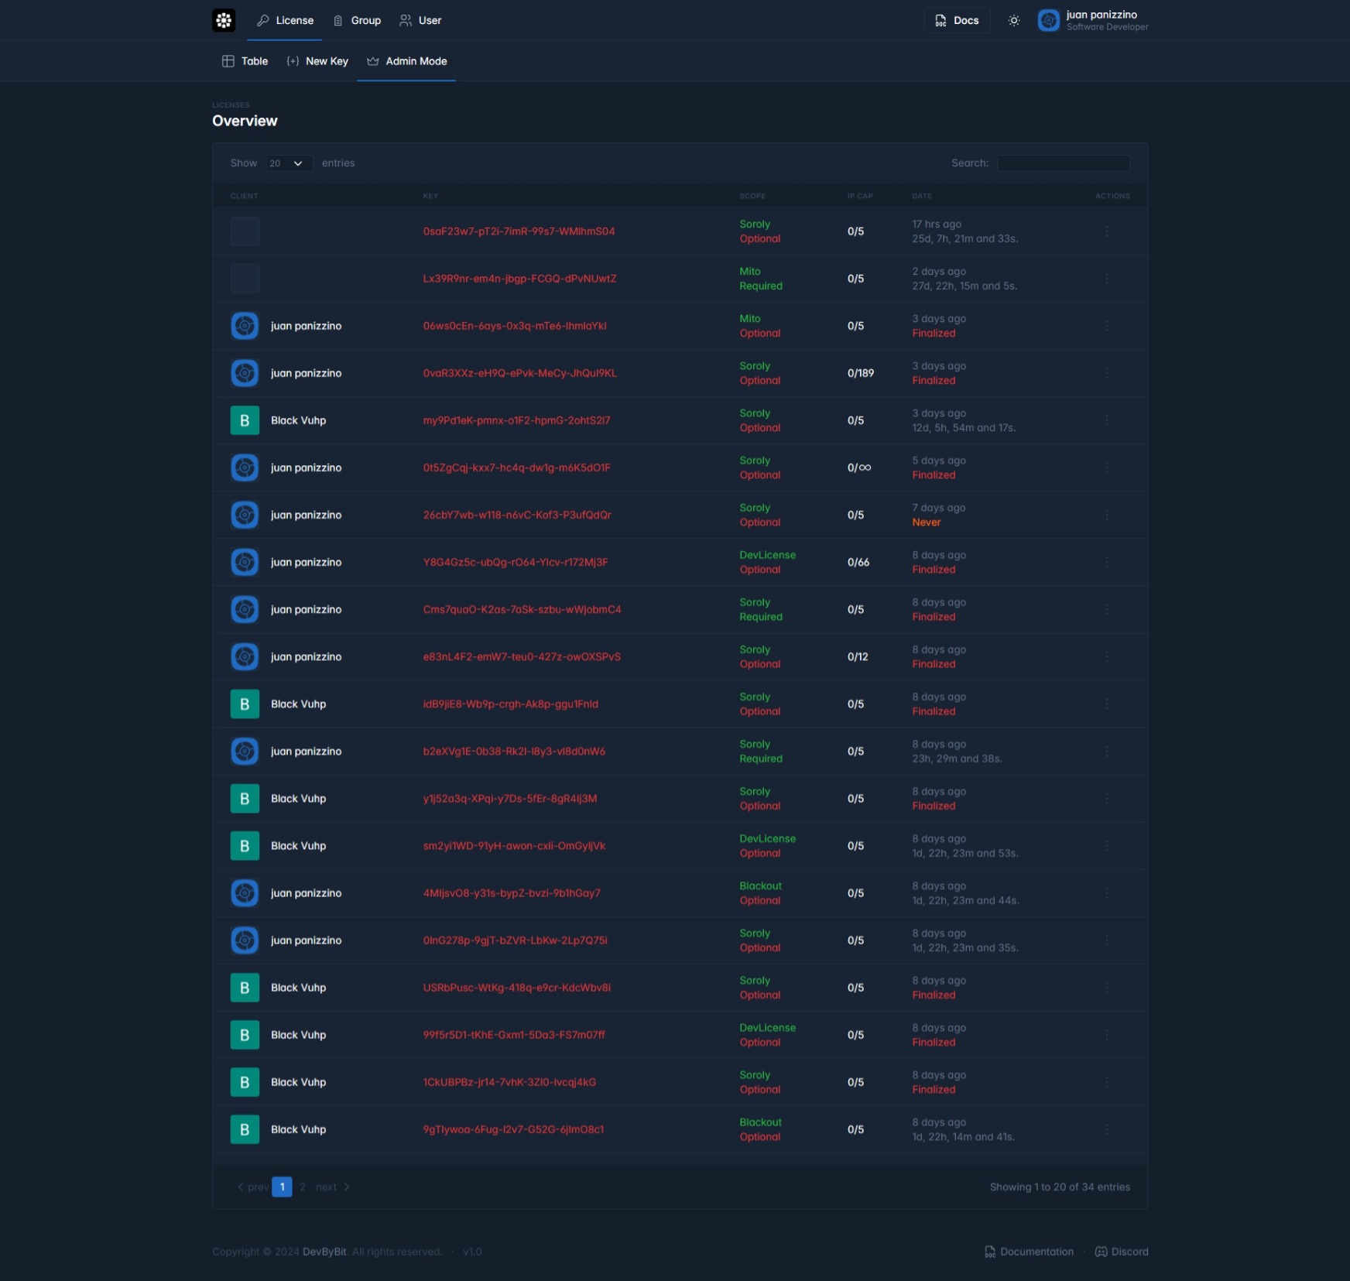Select the orange 'Never' expiry text
The width and height of the screenshot is (1350, 1281).
point(926,522)
